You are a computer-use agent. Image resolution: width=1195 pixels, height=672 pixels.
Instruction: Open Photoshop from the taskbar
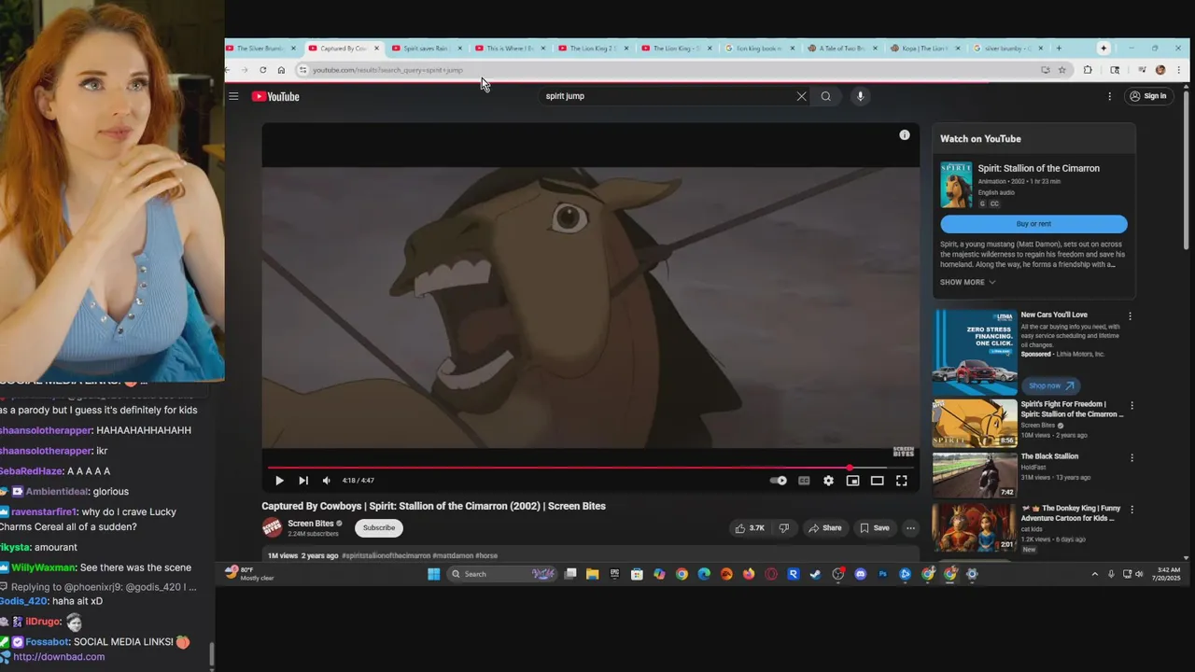[x=882, y=574]
